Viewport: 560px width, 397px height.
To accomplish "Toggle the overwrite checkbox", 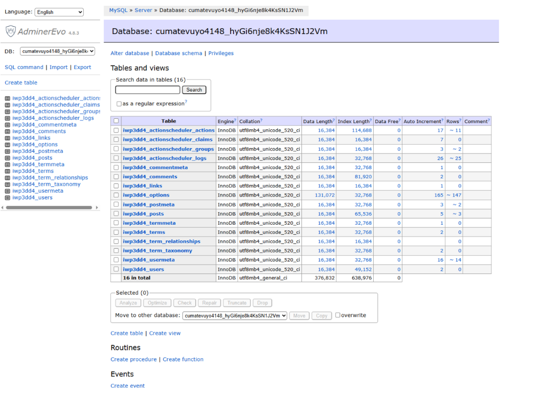I will (338, 315).
